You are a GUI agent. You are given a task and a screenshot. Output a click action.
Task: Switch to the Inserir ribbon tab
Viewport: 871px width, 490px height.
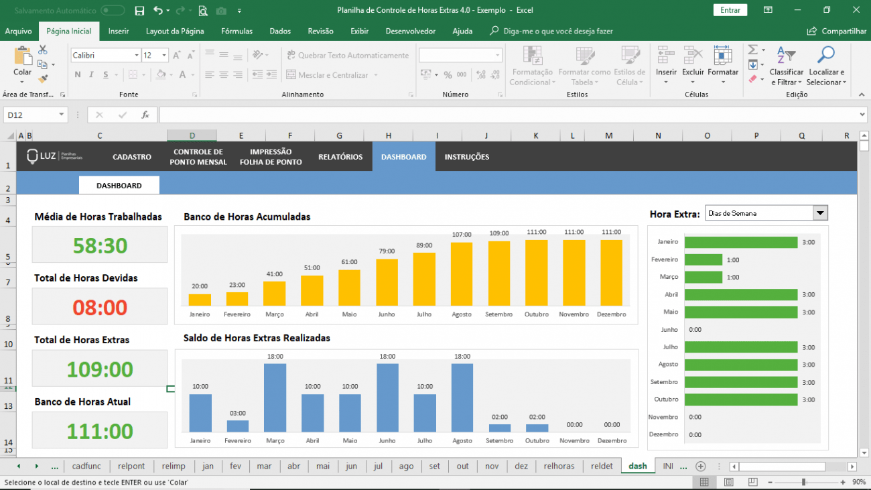tap(119, 32)
